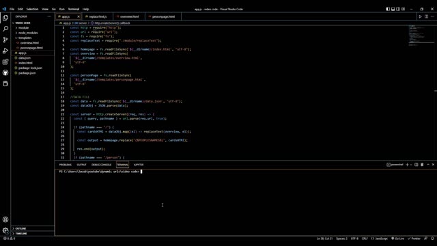Click Go Live in the status bar
This screenshot has height=246, width=437.
pos(397,238)
